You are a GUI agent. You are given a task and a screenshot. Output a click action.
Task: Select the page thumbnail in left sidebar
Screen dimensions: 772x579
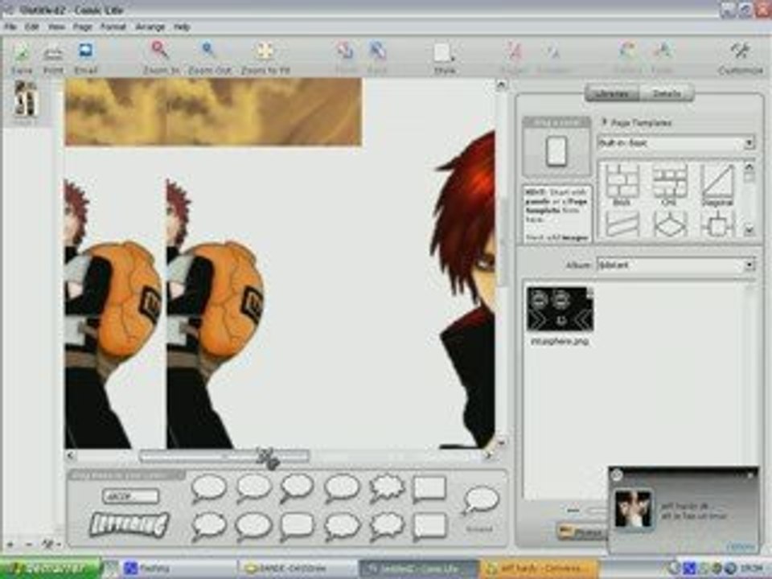pyautogui.click(x=26, y=98)
